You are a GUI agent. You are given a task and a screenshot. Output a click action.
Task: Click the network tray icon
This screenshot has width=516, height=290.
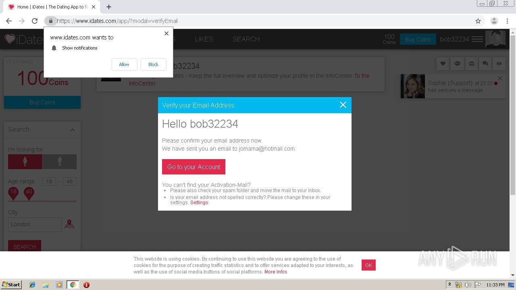[458, 285]
